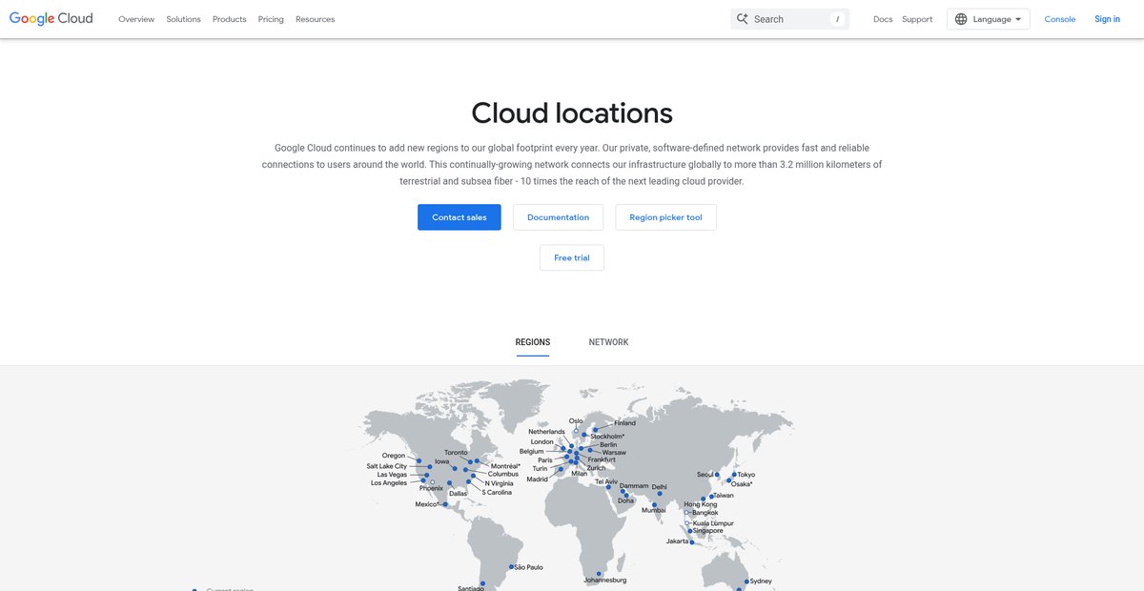Click the Salt Lake City map label

coord(387,466)
